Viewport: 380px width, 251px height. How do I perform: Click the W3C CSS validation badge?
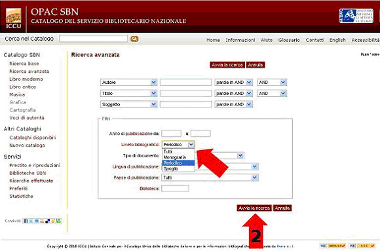(362, 246)
